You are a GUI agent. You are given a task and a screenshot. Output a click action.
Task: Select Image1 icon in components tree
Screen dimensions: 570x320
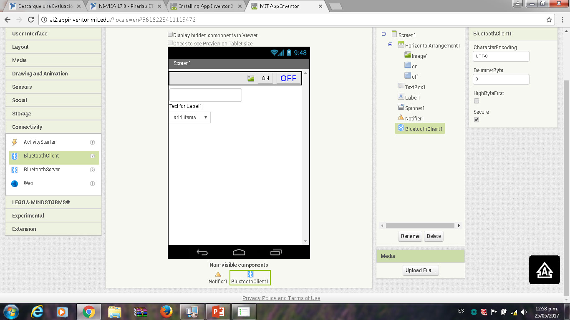coord(408,55)
